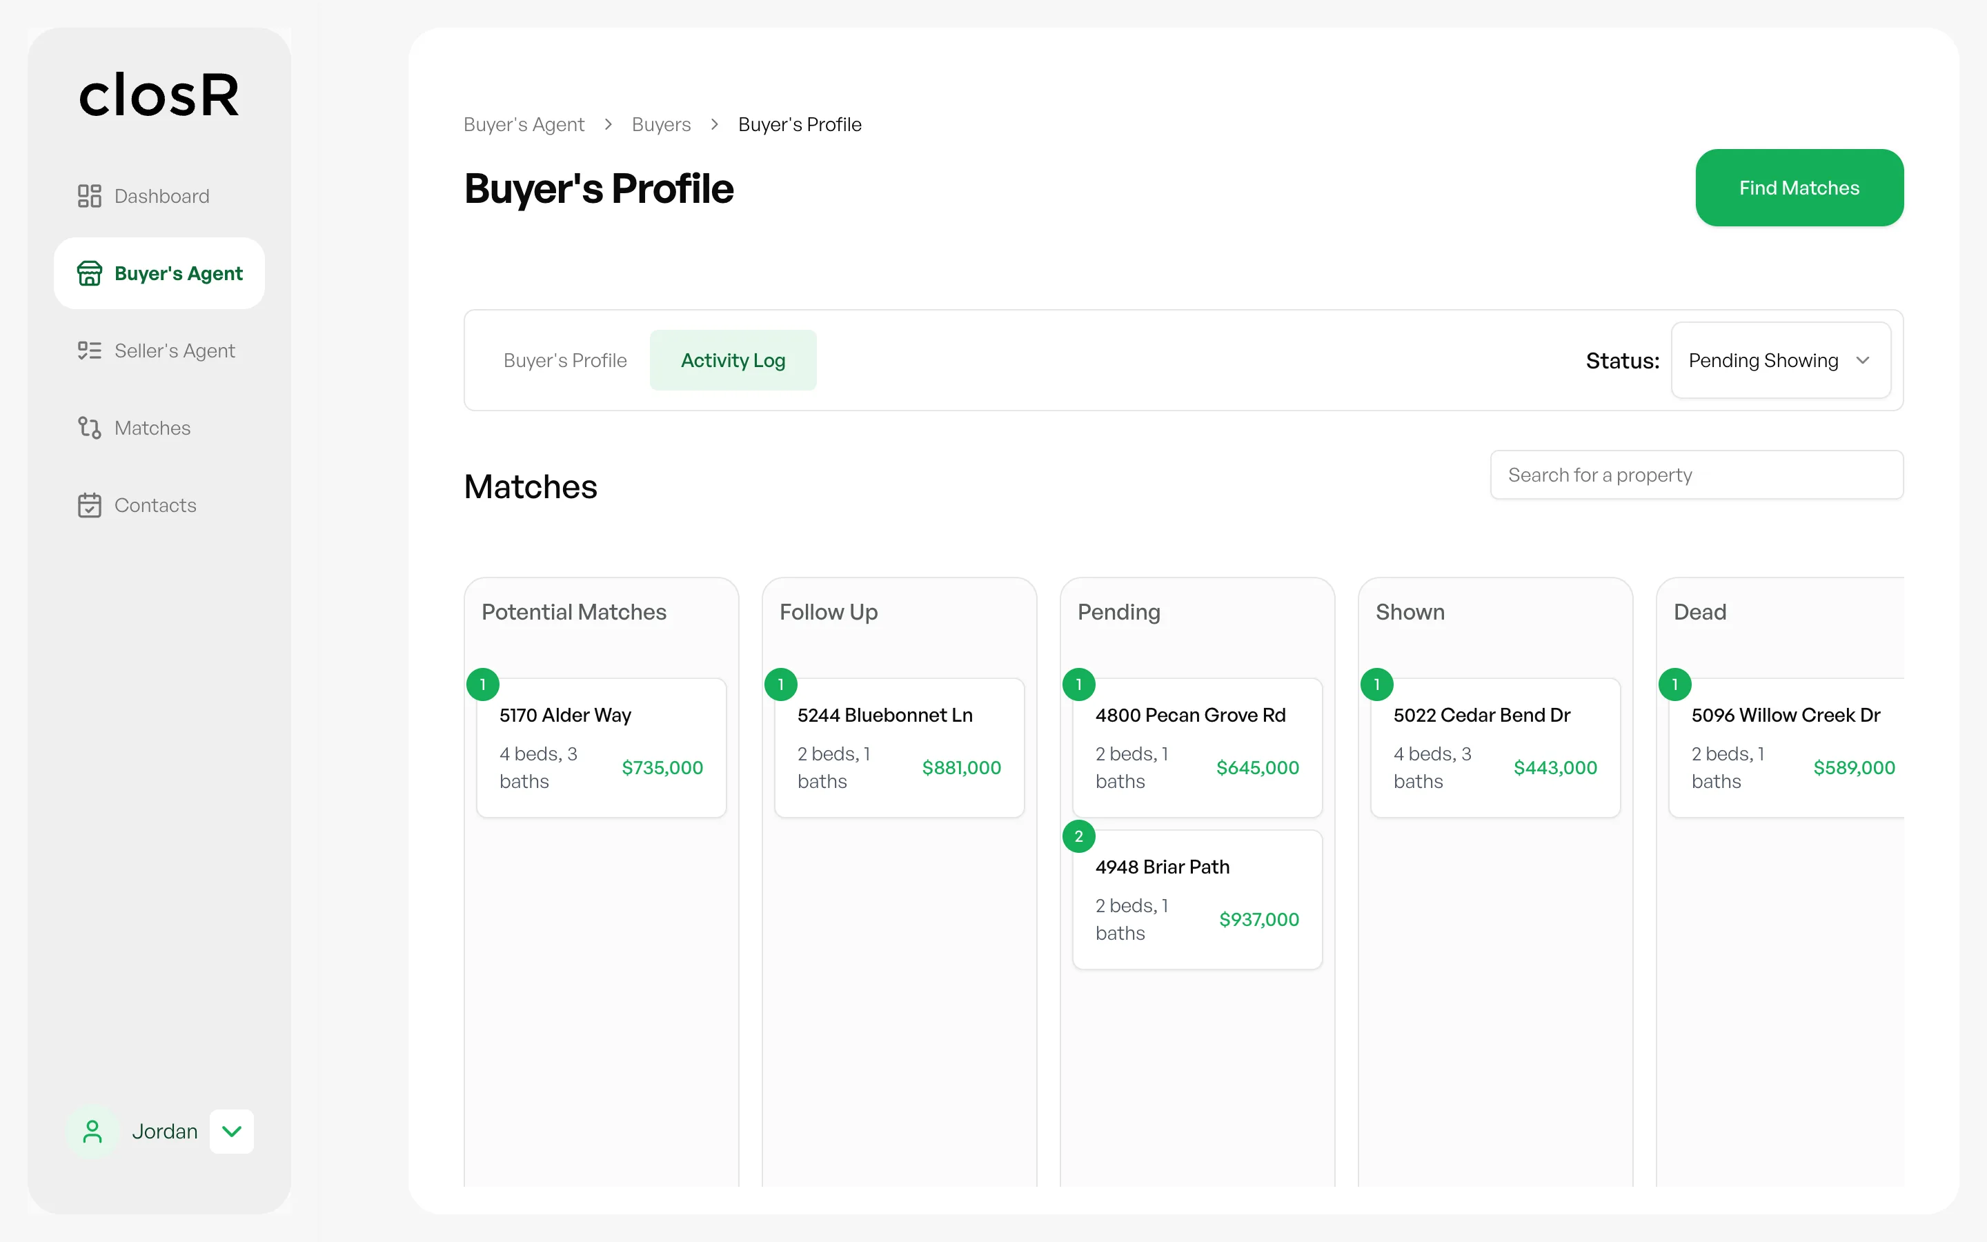Open the 5096 Willow Creek Dr card
Image resolution: width=1987 pixels, height=1242 pixels.
[1787, 747]
